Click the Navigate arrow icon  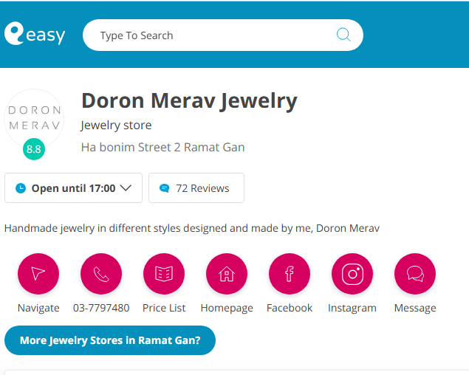[38, 274]
